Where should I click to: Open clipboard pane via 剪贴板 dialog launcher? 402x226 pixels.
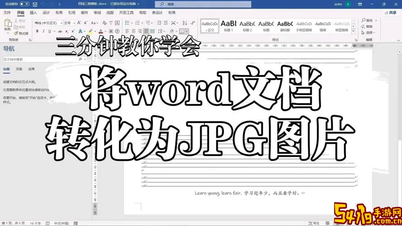click(x=30, y=40)
